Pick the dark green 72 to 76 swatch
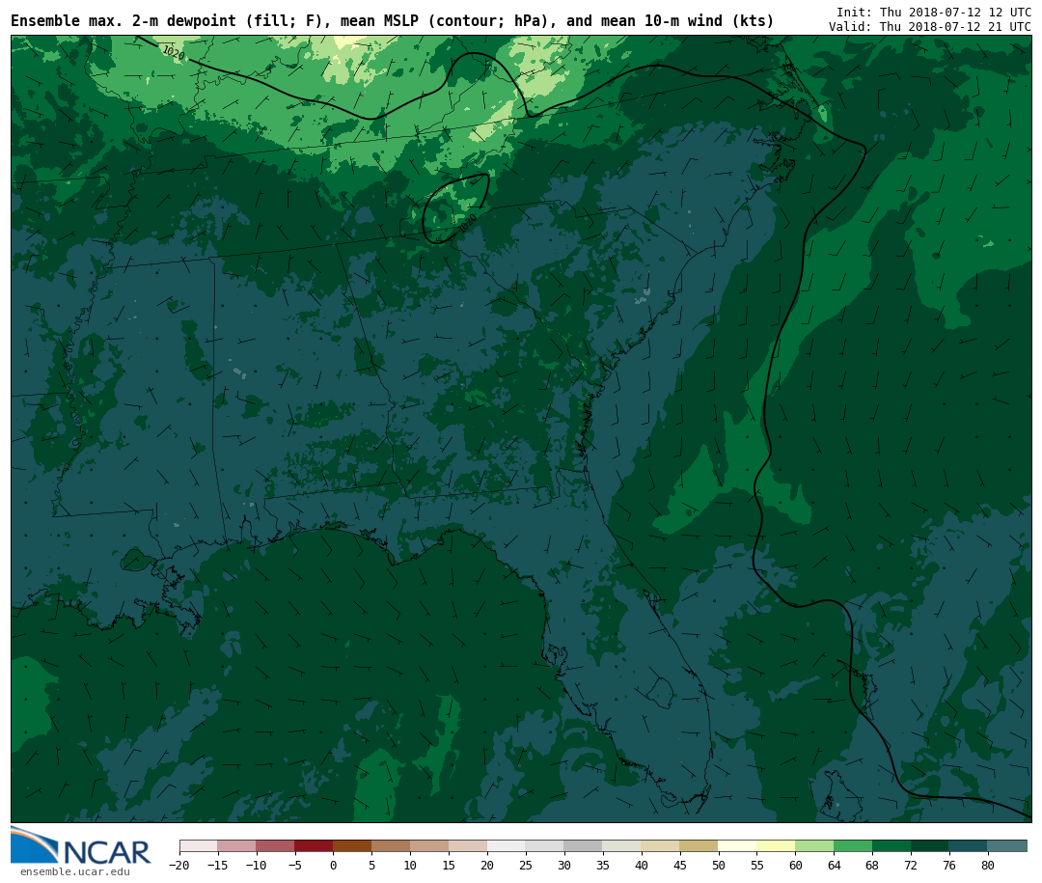1042x883 pixels. tap(930, 845)
